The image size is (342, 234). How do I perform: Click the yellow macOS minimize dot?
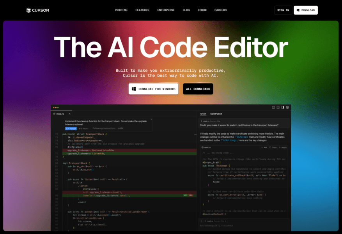click(56, 108)
